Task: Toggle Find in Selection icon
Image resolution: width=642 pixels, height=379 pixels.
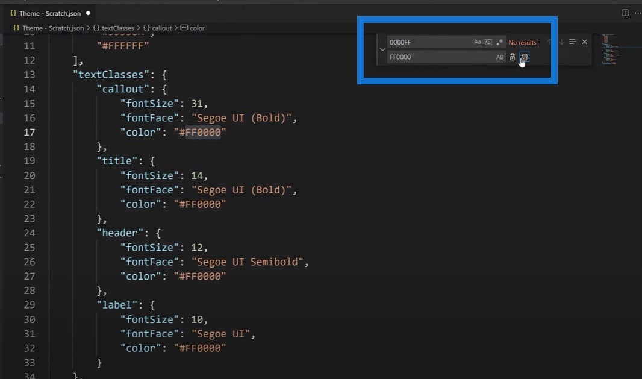Action: point(572,42)
